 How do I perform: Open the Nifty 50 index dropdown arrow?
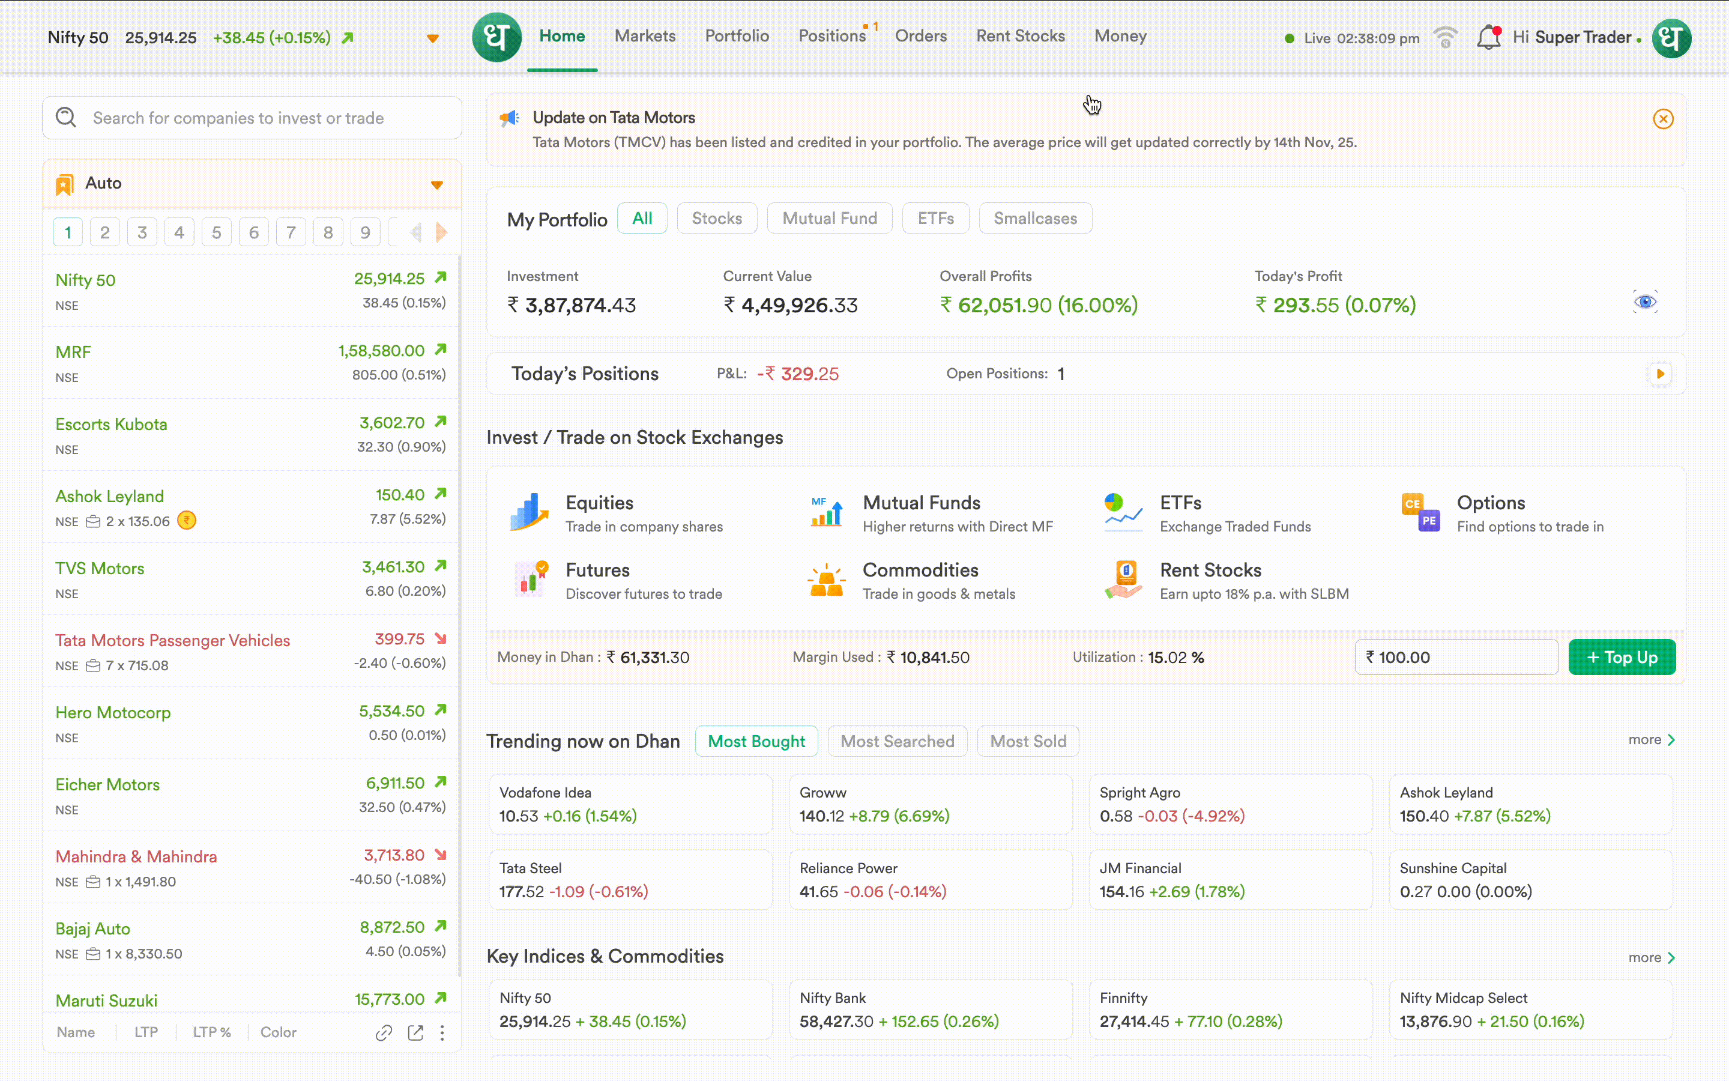click(432, 38)
